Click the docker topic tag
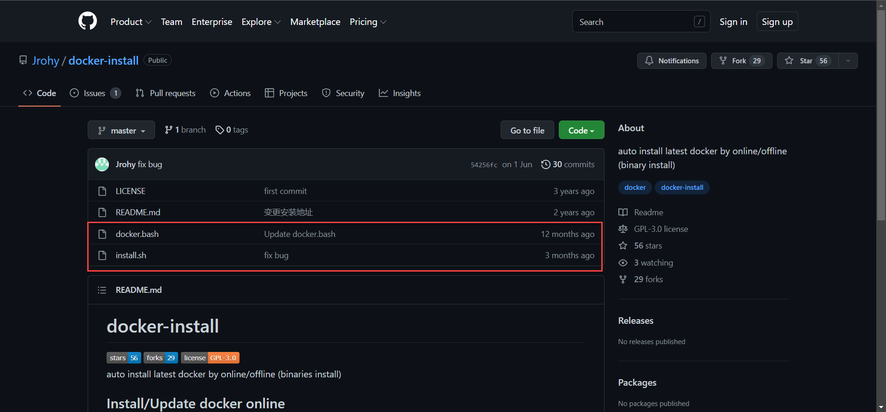886x412 pixels. click(635, 188)
